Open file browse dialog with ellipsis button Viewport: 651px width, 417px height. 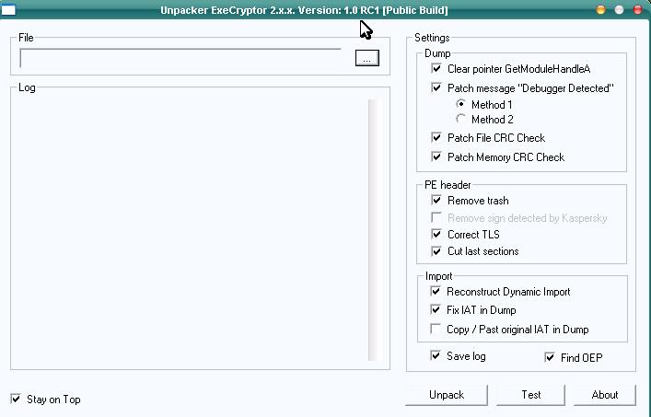tap(366, 58)
